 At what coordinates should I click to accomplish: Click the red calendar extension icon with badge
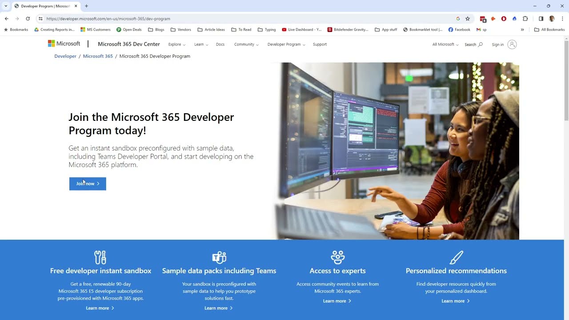pos(483,19)
